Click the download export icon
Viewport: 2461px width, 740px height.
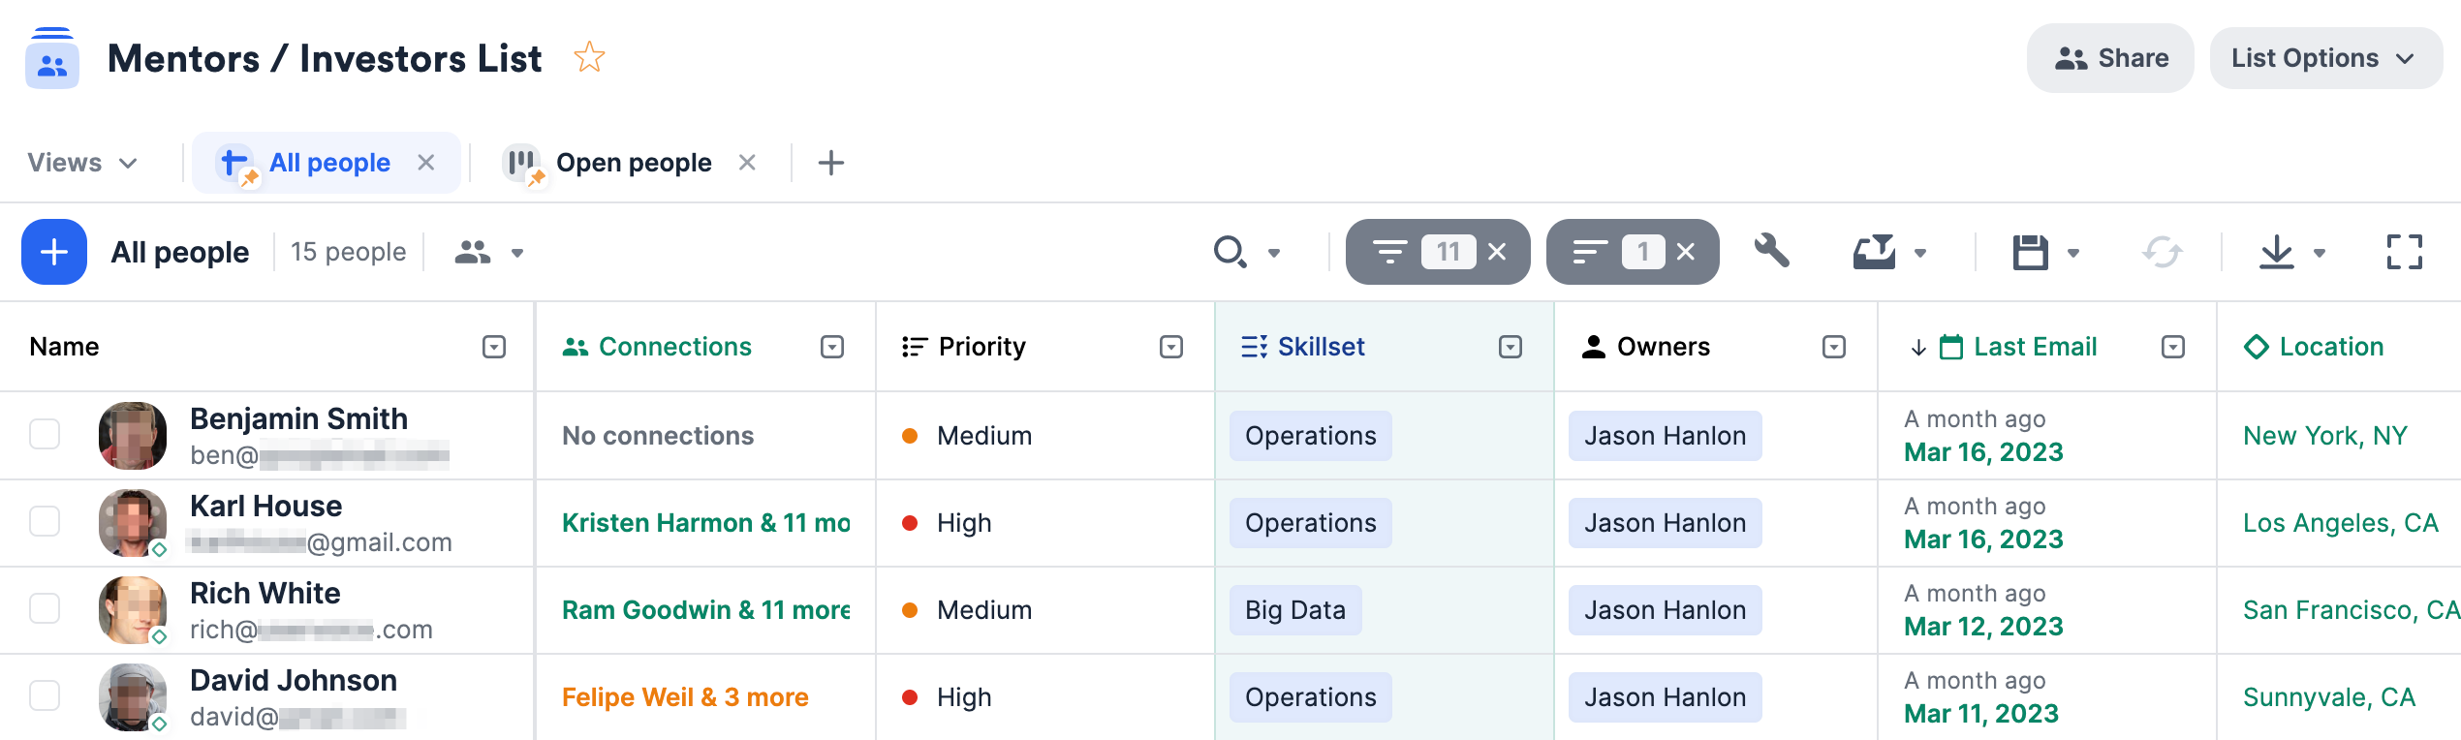click(2277, 252)
